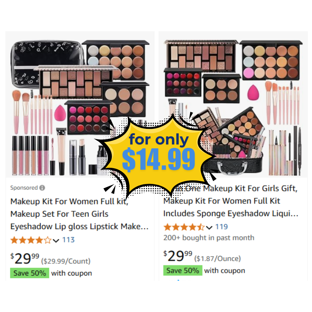View the 113 customer reviews
Image resolution: width=312 pixels, height=312 pixels.
[68, 240]
